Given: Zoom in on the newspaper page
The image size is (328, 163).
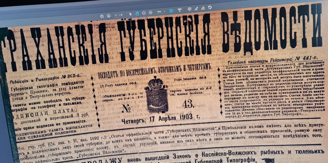Looking at the screenshot, I should point(150,13).
